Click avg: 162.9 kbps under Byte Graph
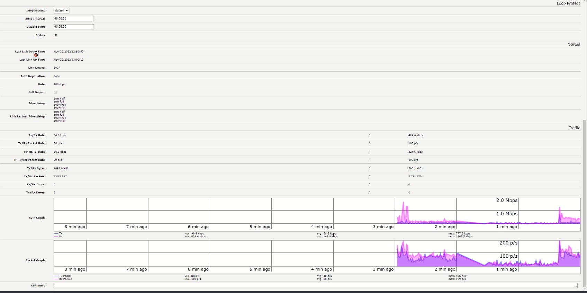This screenshot has width=587, height=293. 327,237
